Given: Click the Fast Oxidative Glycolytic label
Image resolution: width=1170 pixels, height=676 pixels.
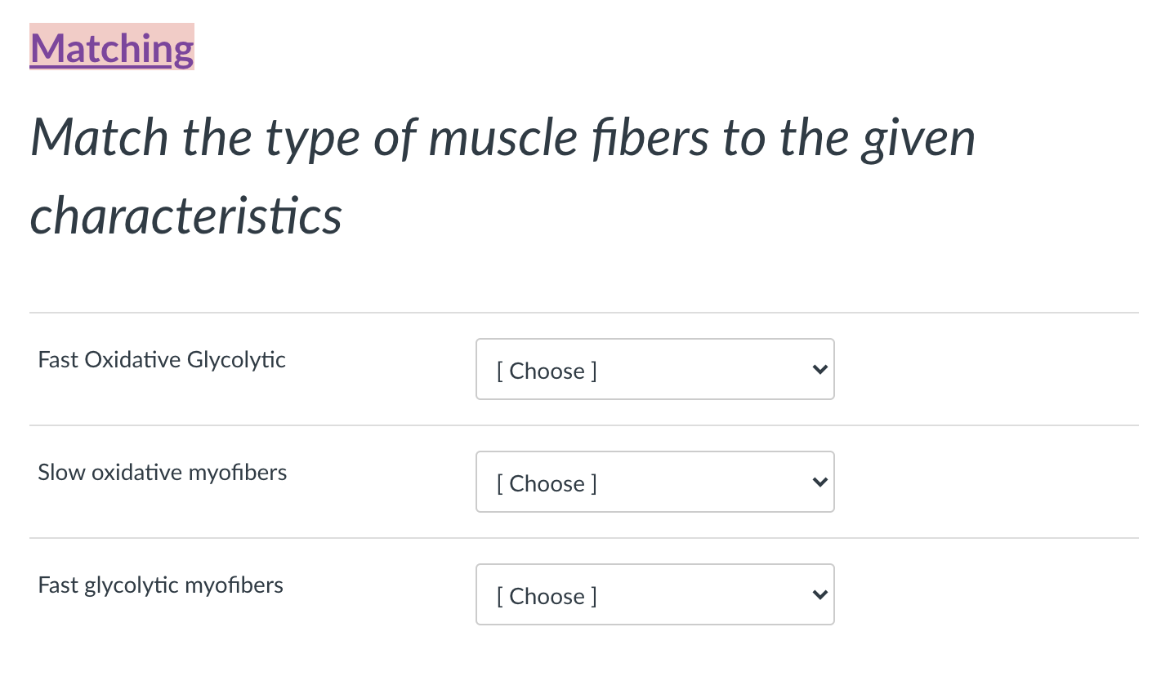Looking at the screenshot, I should 162,360.
